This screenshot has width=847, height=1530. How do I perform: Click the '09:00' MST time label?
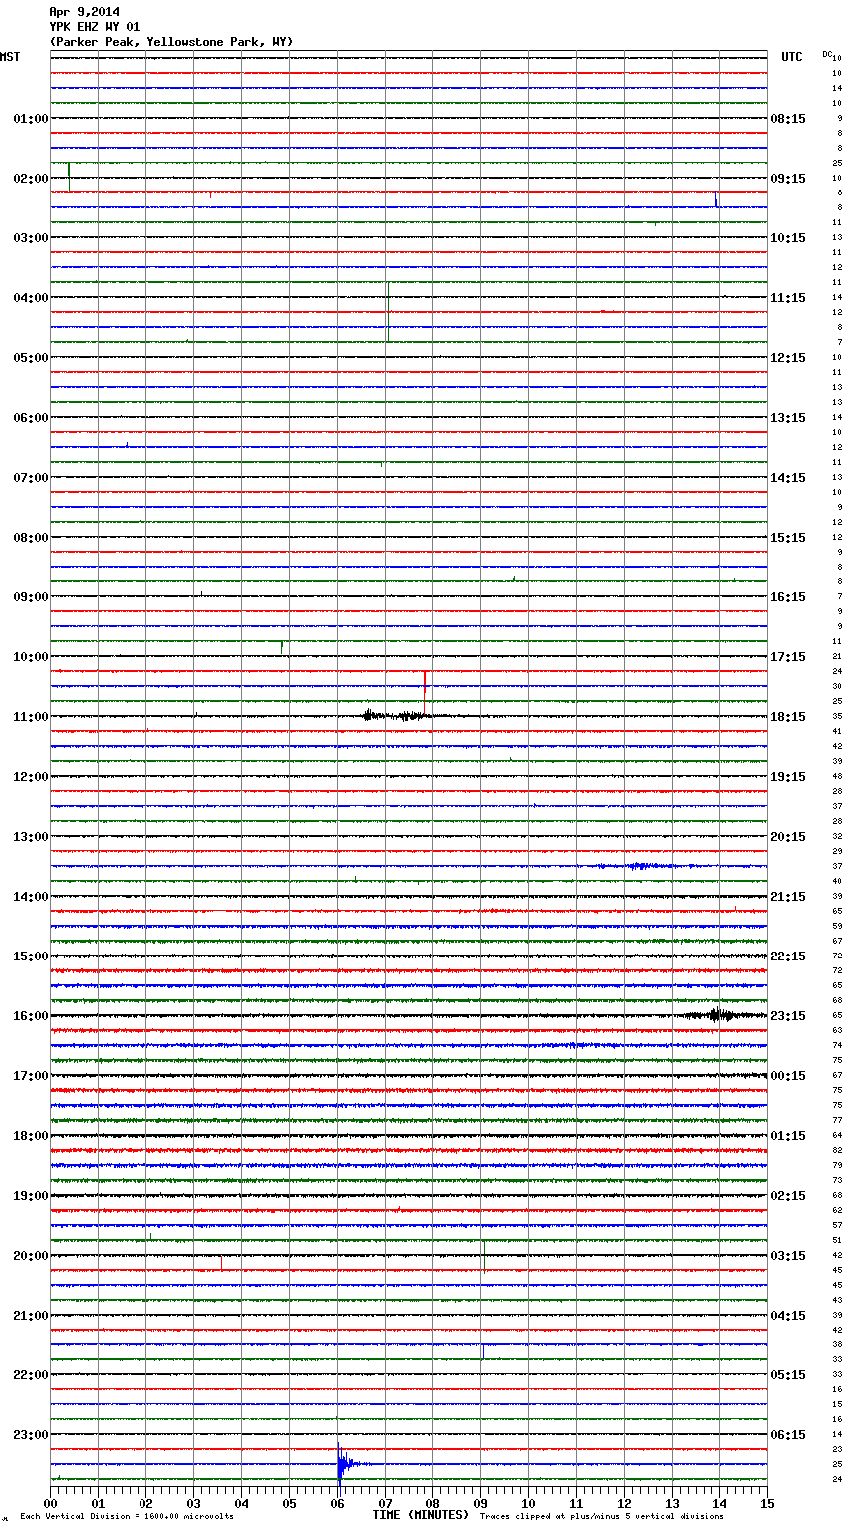click(x=31, y=597)
